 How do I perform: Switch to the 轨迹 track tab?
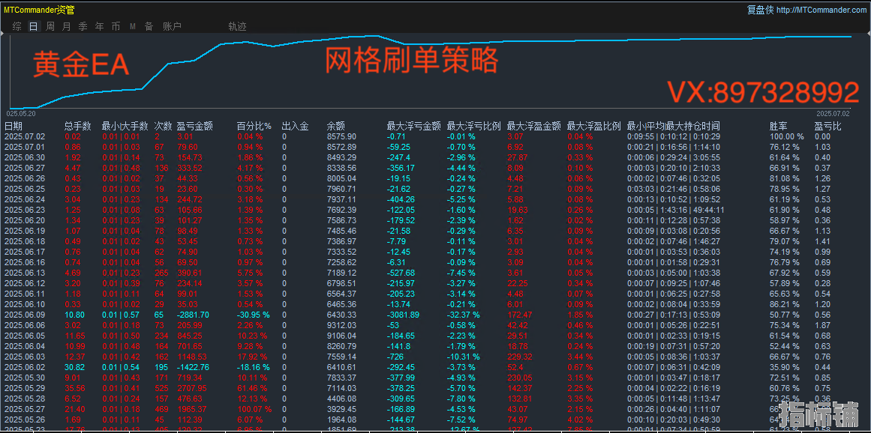(x=237, y=26)
